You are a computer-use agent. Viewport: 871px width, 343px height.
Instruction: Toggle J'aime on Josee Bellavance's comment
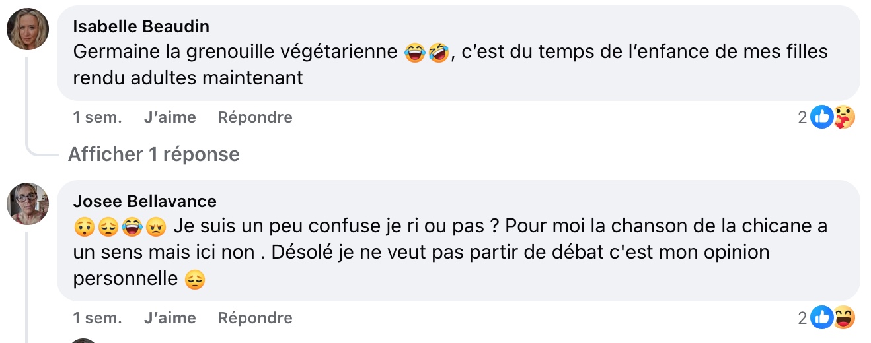tap(170, 318)
